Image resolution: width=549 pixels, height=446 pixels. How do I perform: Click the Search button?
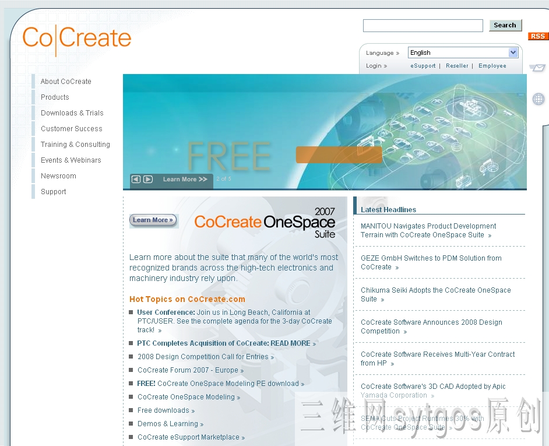(x=505, y=25)
